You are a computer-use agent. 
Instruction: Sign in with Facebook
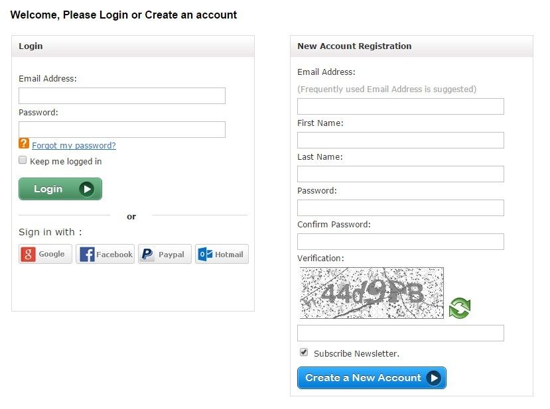[x=105, y=255]
